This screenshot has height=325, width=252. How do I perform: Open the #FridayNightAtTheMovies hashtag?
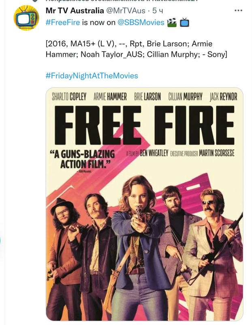coord(92,76)
